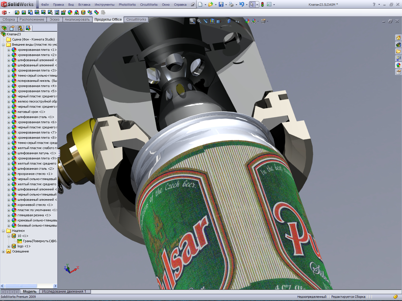Viewport: 402px width, 301px height.
Task: Switch to the Анализировать tab
Action: pos(77,20)
